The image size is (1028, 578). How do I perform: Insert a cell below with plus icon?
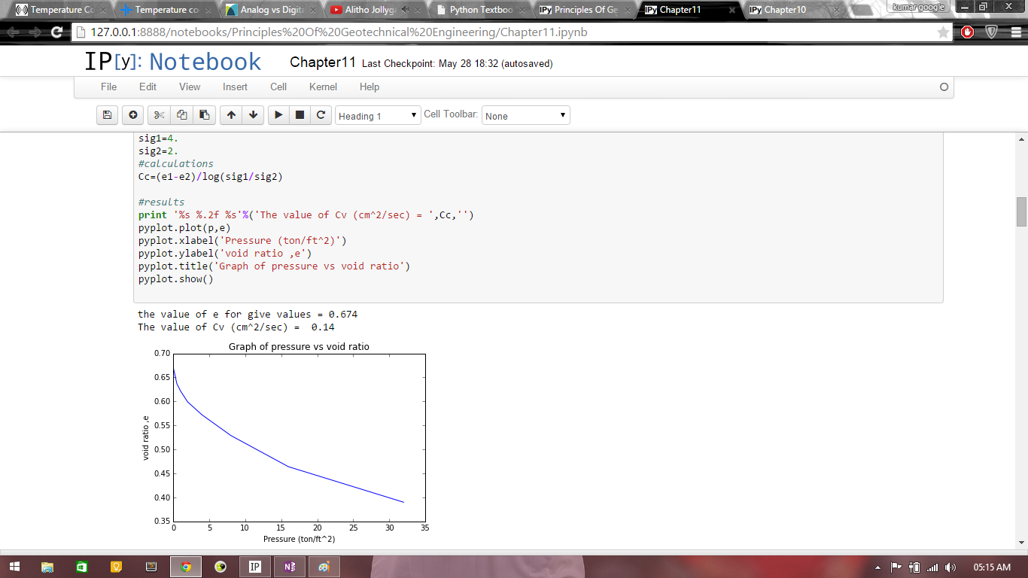pos(132,115)
